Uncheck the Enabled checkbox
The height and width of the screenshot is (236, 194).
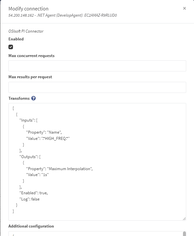click(11, 47)
